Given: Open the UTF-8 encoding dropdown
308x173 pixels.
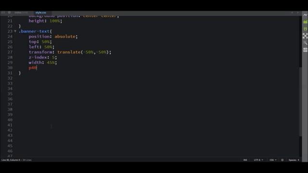Looking at the screenshot, I should click(x=258, y=160).
